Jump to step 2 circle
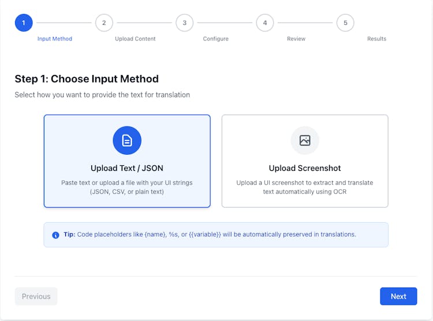 104,23
